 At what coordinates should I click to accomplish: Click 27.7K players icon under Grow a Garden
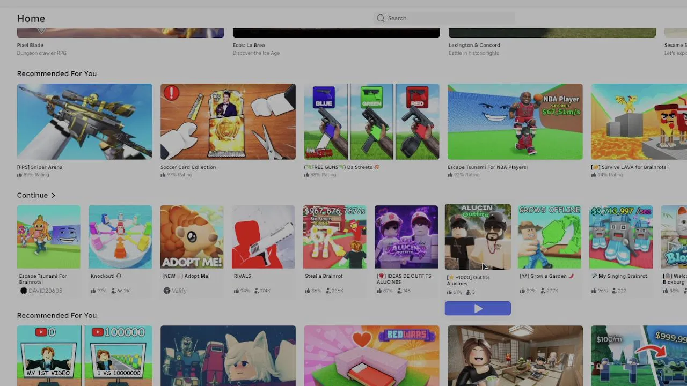click(x=542, y=291)
